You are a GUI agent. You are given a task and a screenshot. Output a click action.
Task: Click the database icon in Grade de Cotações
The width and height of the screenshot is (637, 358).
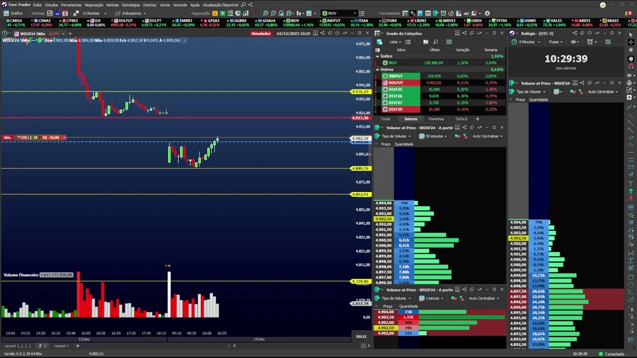[379, 42]
